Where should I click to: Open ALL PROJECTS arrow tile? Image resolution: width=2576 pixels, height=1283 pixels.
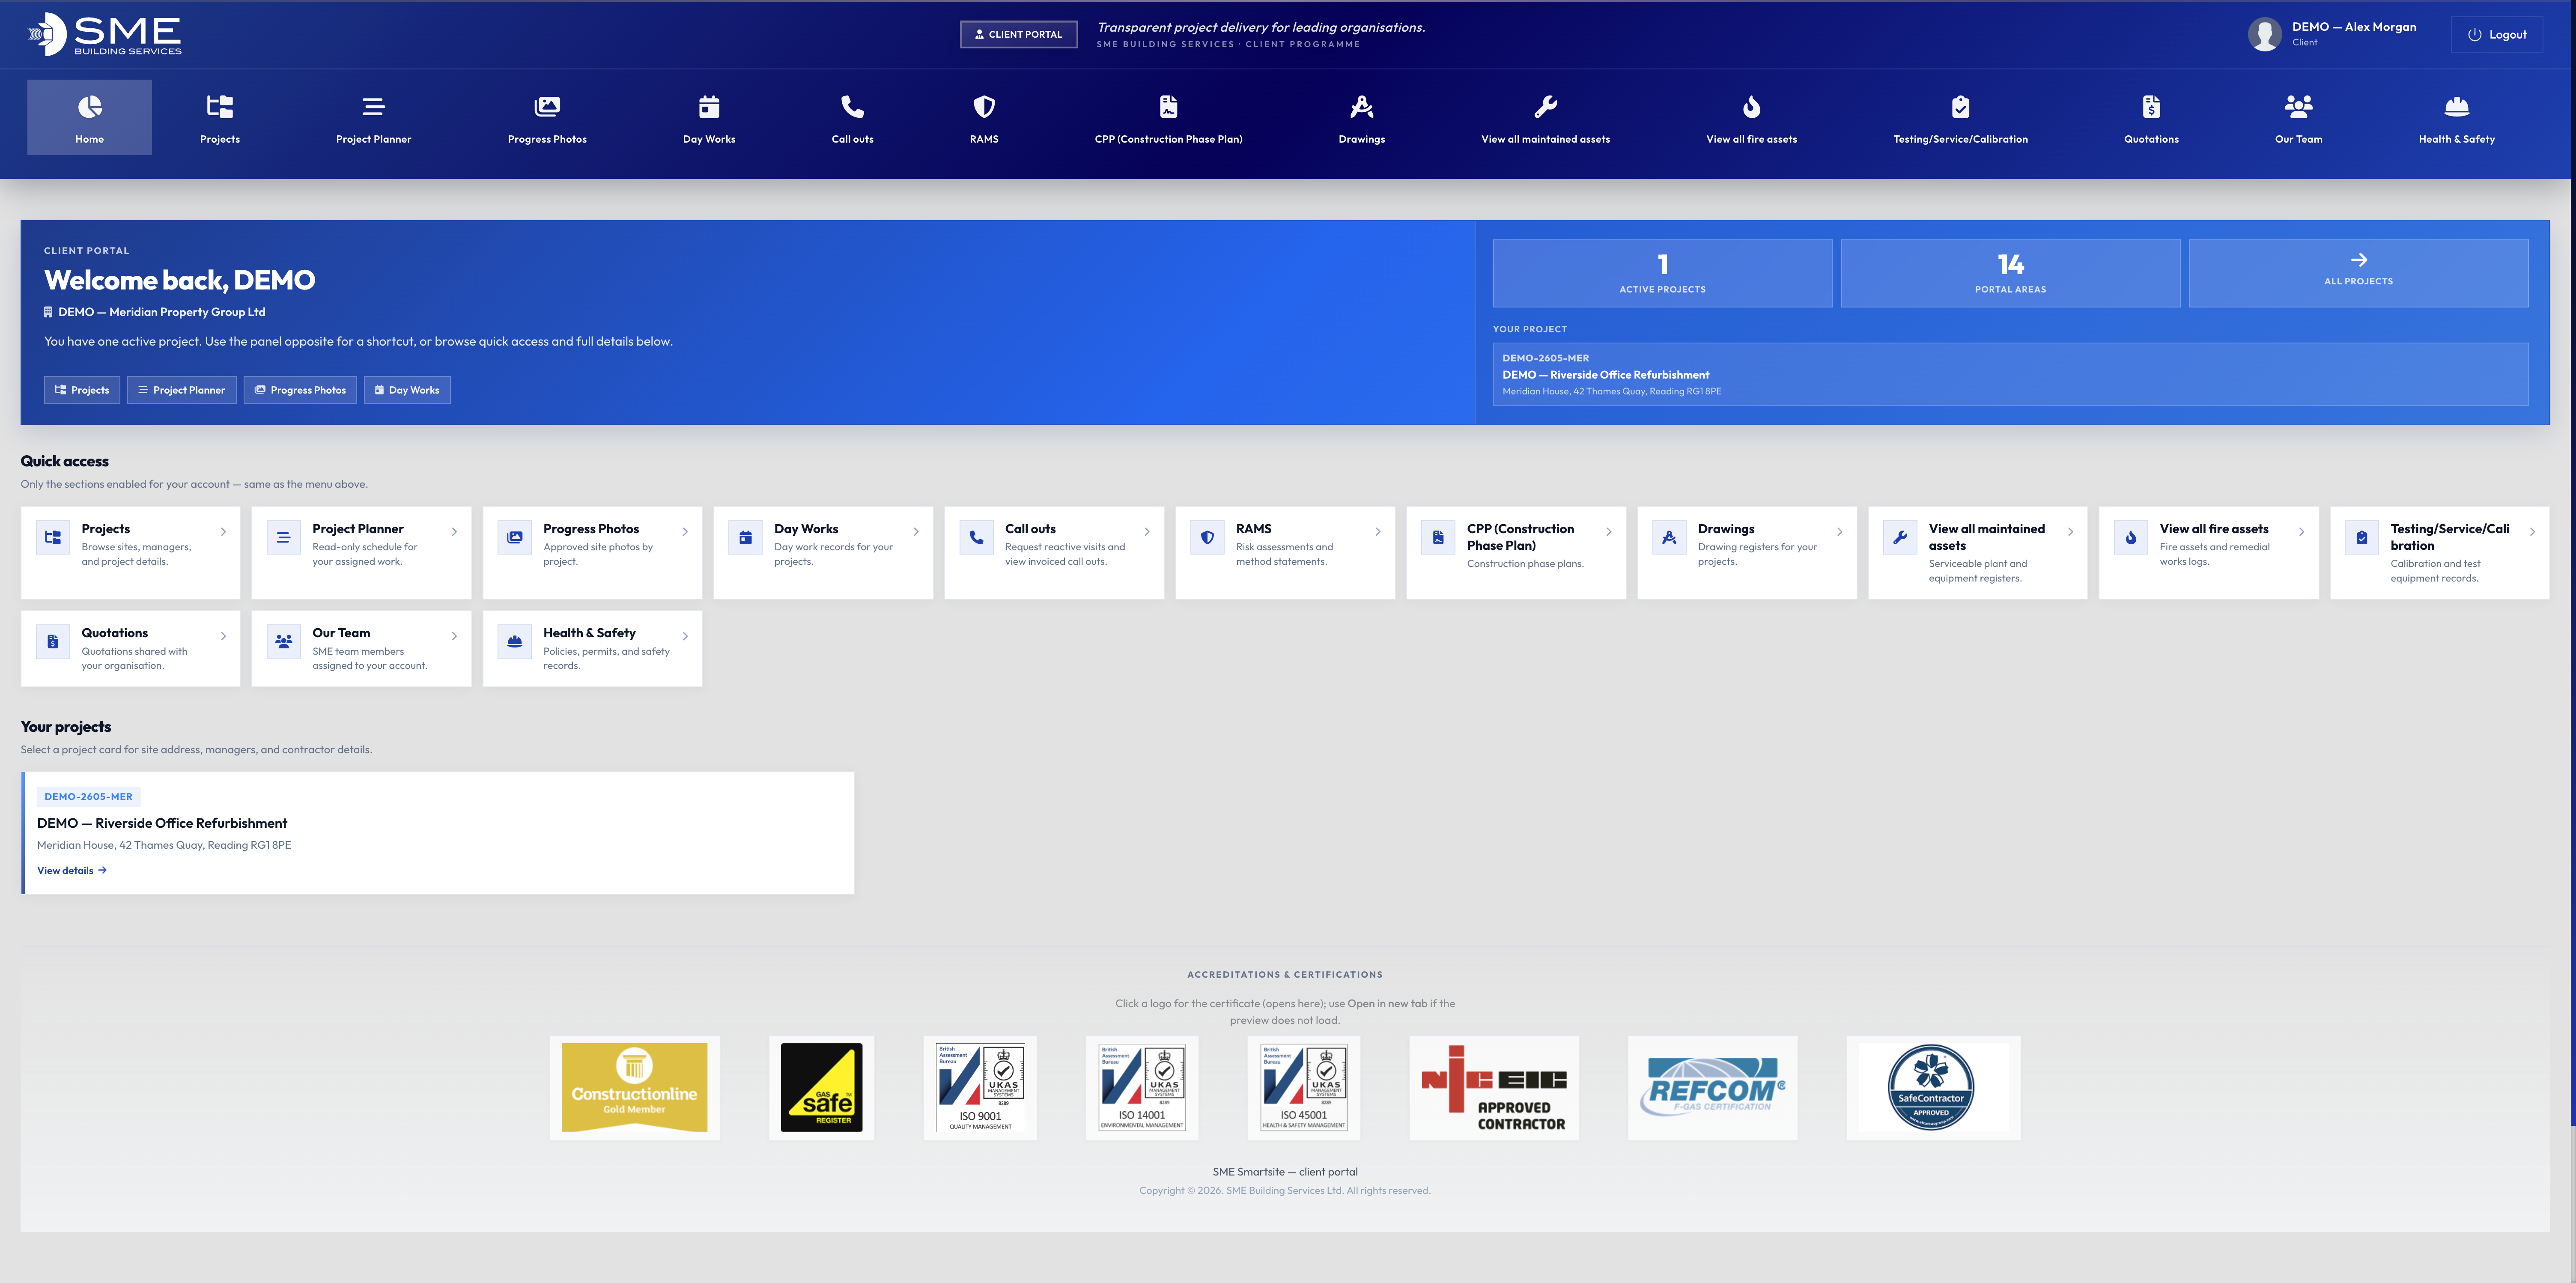pos(2358,272)
